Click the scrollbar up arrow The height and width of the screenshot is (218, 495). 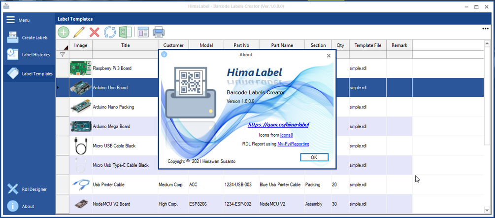coord(487,44)
